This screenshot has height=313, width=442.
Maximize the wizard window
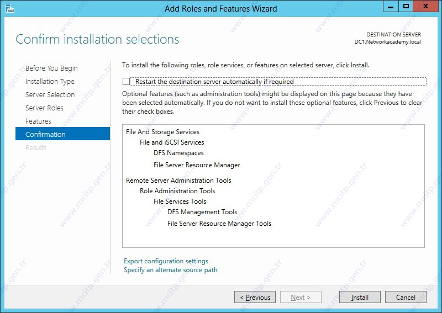[406, 7]
